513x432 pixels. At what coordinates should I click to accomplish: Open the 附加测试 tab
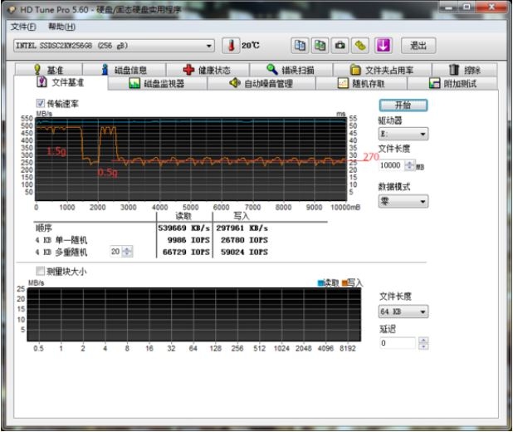[452, 83]
